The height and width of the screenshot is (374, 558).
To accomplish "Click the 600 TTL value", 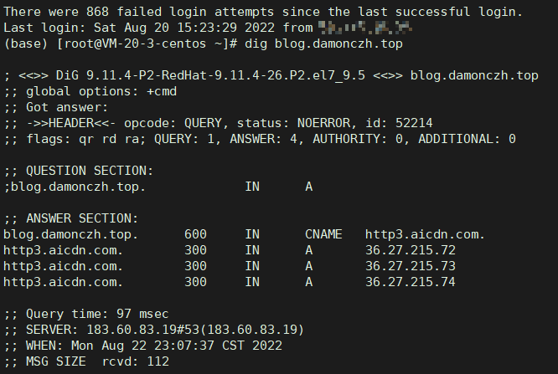I will [x=195, y=234].
